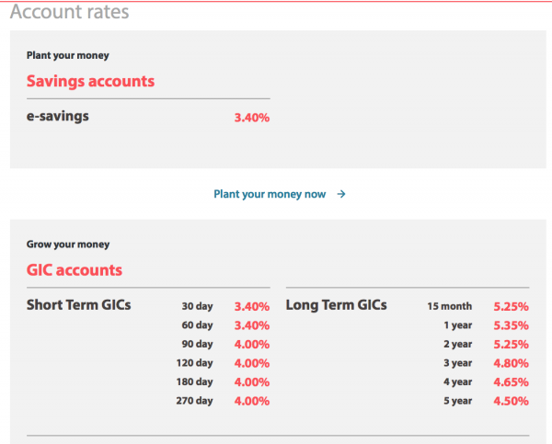
Task: Click the 3 year 4.80% rate
Action: click(x=511, y=363)
